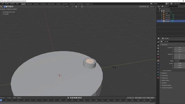Open the Window menu
This screenshot has height=104, width=185.
(x=12, y=4)
